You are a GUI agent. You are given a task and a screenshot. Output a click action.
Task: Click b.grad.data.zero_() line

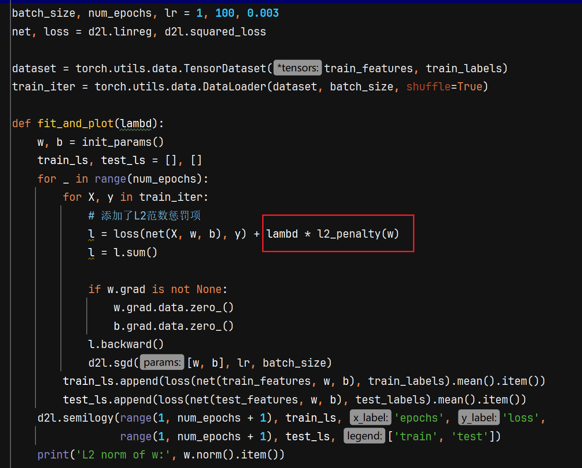174,326
